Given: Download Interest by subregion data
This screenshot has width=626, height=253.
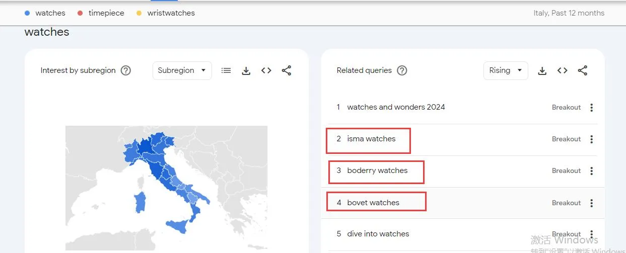Looking at the screenshot, I should coord(246,71).
